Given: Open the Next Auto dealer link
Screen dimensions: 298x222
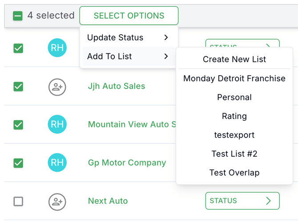Looking at the screenshot, I should (x=108, y=201).
